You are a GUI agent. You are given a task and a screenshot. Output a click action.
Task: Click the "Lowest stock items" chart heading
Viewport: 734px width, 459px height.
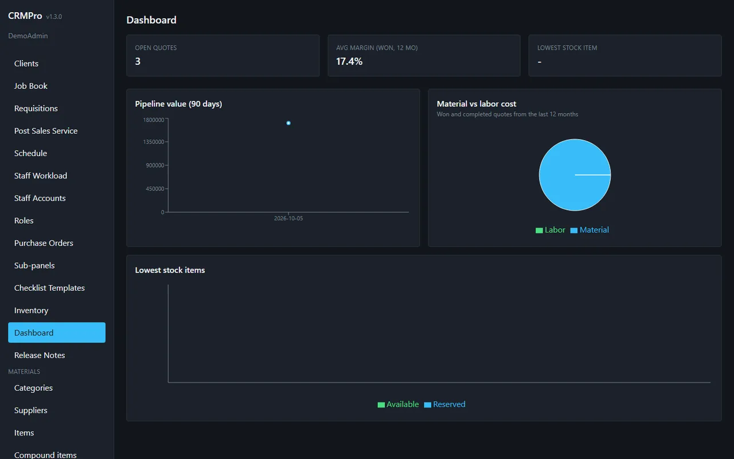[170, 270]
